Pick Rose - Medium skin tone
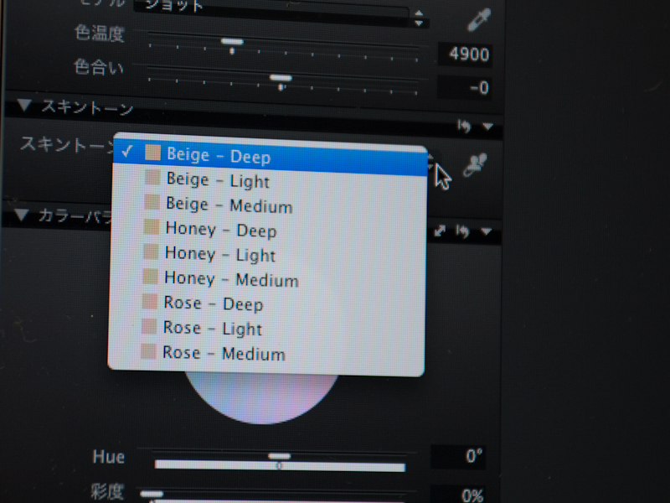The image size is (670, 503). 266,353
